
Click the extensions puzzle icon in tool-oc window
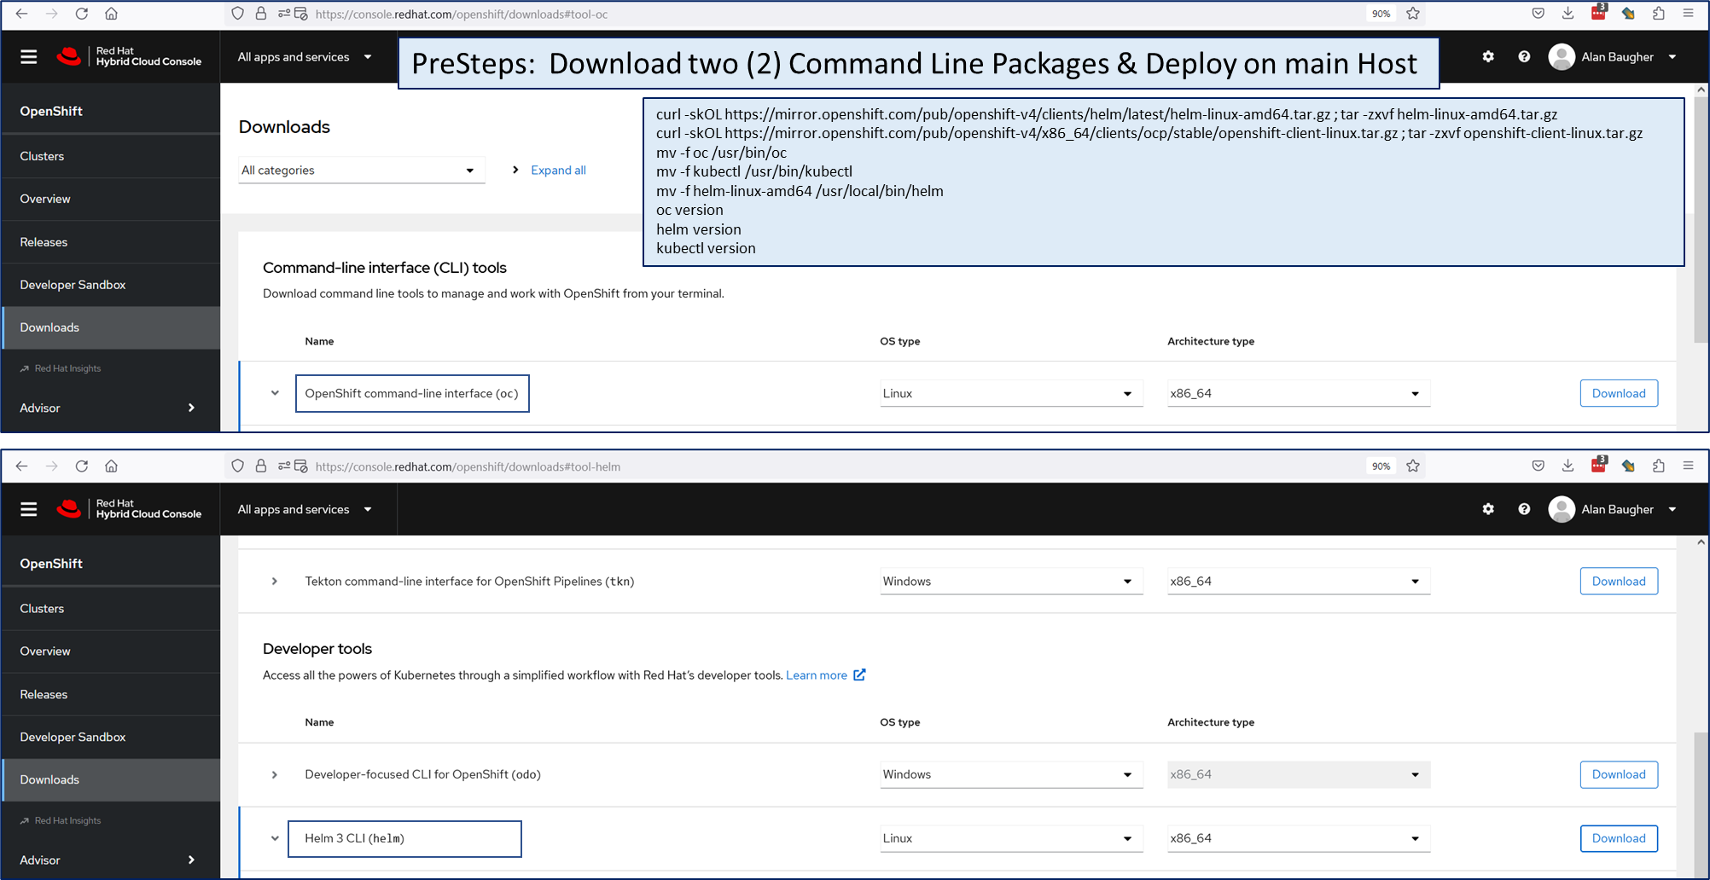coord(1658,14)
